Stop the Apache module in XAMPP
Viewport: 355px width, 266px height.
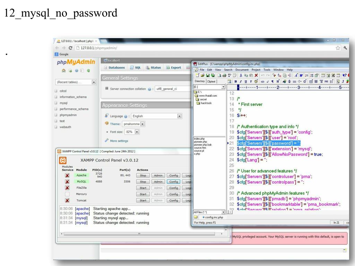click(143, 176)
